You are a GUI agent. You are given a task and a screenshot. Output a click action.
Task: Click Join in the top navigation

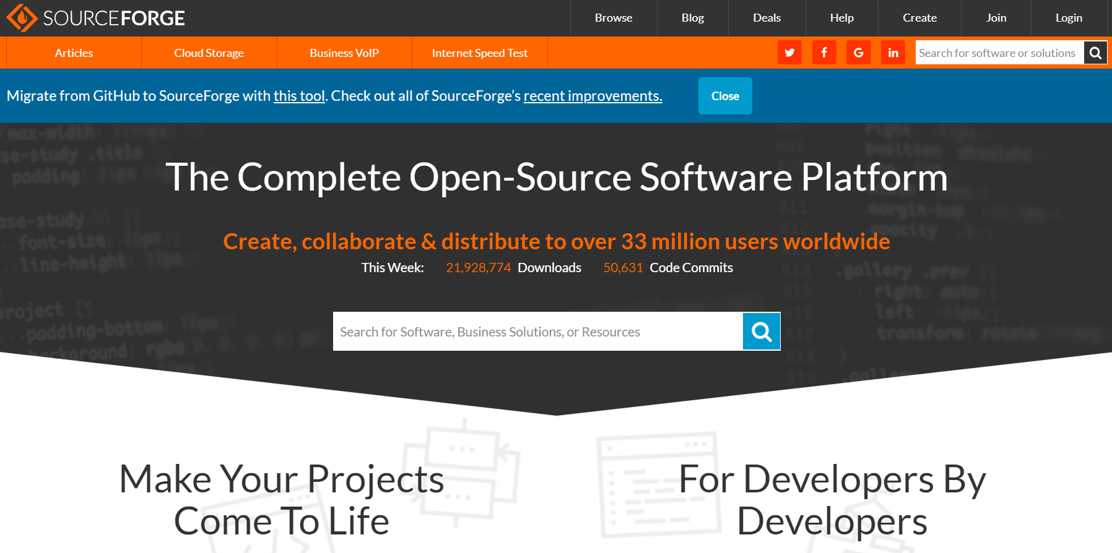(x=996, y=18)
